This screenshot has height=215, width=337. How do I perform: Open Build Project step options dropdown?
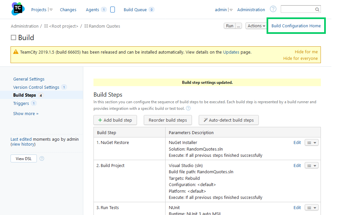(312, 166)
